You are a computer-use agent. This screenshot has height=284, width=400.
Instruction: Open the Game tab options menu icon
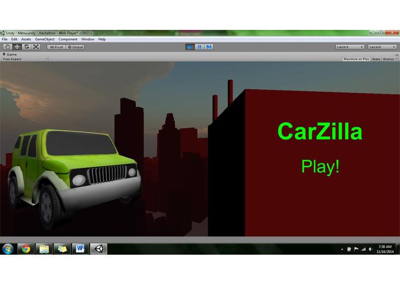396,55
